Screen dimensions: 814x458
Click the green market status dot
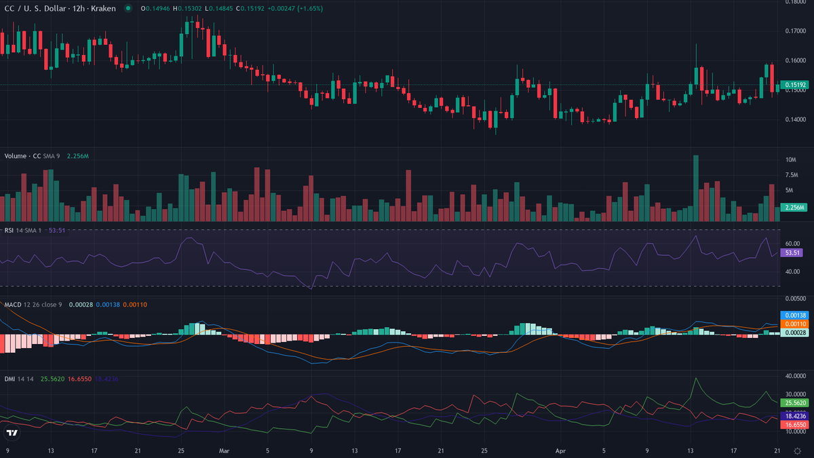pos(128,9)
